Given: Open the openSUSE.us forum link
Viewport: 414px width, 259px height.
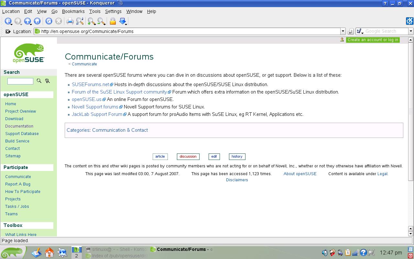Looking at the screenshot, I should (87, 99).
